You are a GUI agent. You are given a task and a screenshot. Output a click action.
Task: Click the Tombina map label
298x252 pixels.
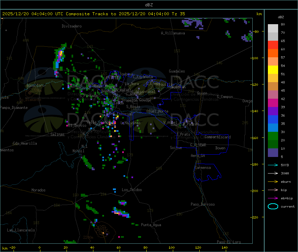pyautogui.click(x=126, y=74)
